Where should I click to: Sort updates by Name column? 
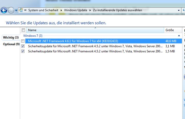(95, 30)
